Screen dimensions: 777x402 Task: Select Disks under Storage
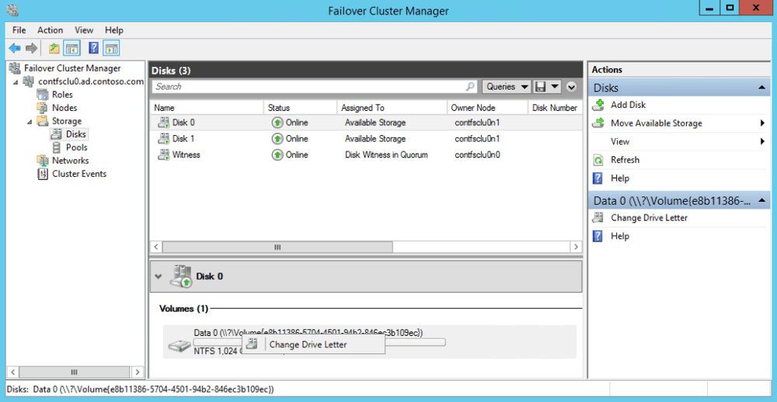coord(76,134)
